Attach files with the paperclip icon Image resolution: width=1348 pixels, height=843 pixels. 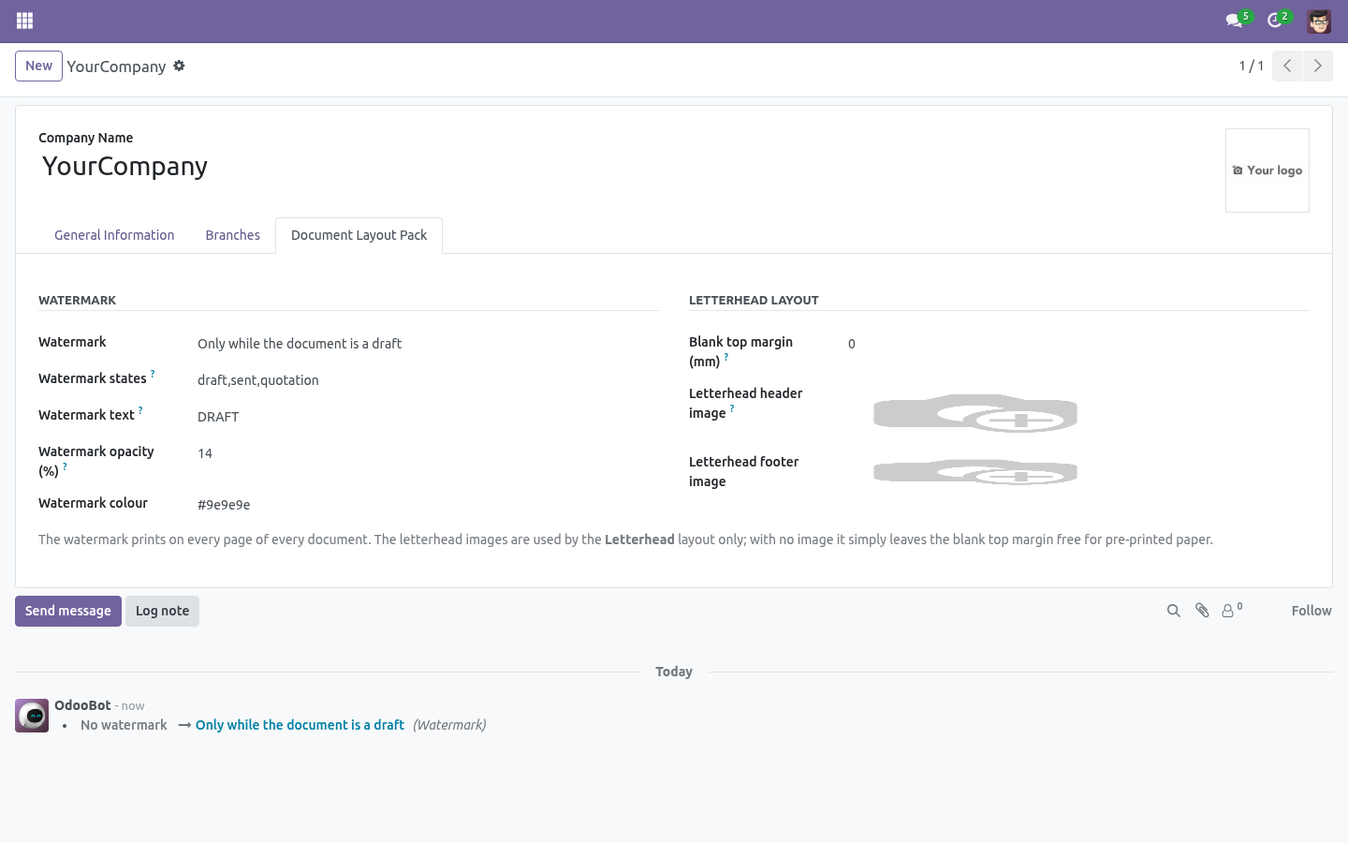coord(1202,611)
